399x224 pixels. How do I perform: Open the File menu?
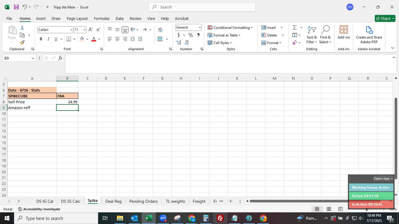tap(9, 18)
